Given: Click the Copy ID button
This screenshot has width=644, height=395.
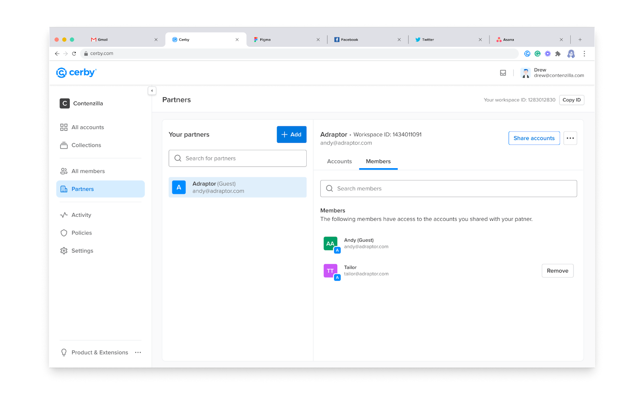Looking at the screenshot, I should [572, 100].
